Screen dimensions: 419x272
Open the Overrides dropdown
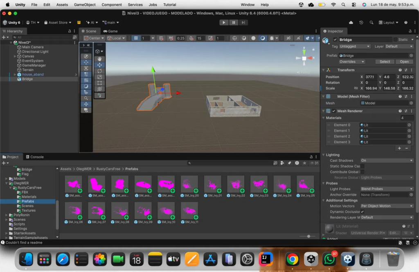coord(351,62)
